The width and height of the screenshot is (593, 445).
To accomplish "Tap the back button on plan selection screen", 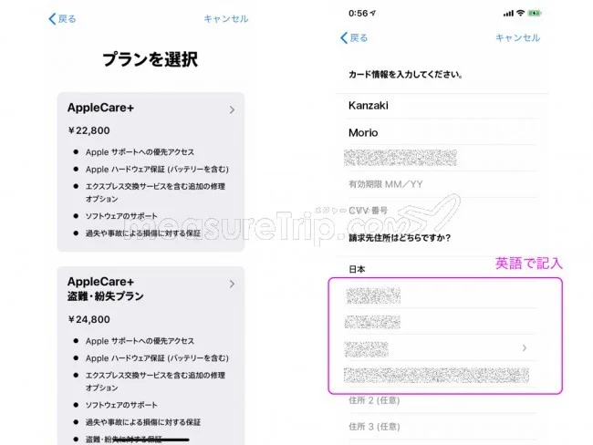I will (x=62, y=18).
